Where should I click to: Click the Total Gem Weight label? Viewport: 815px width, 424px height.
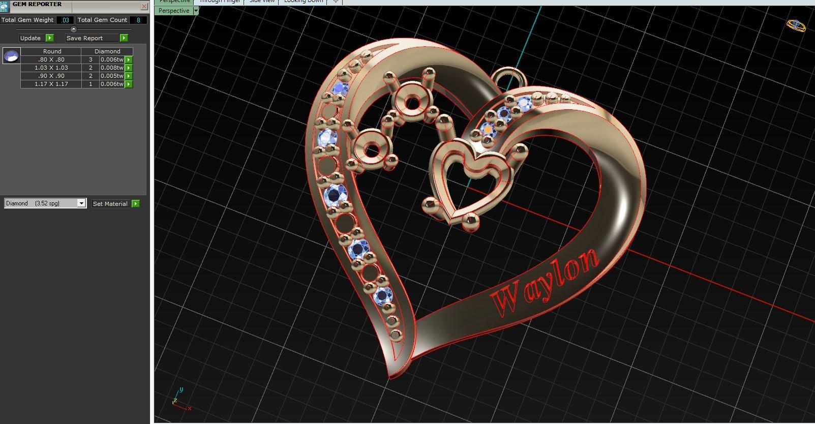pos(27,20)
